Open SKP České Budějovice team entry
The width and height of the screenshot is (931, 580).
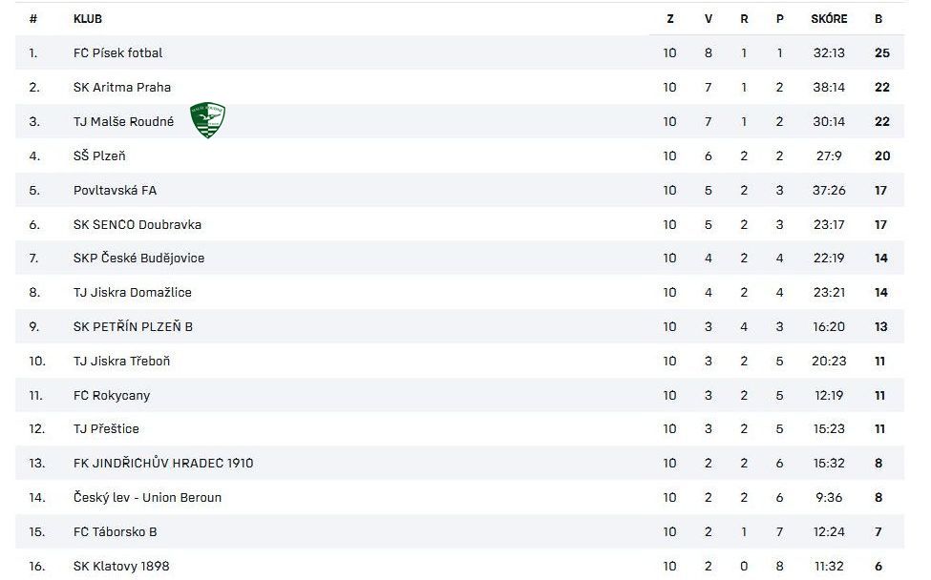[138, 258]
